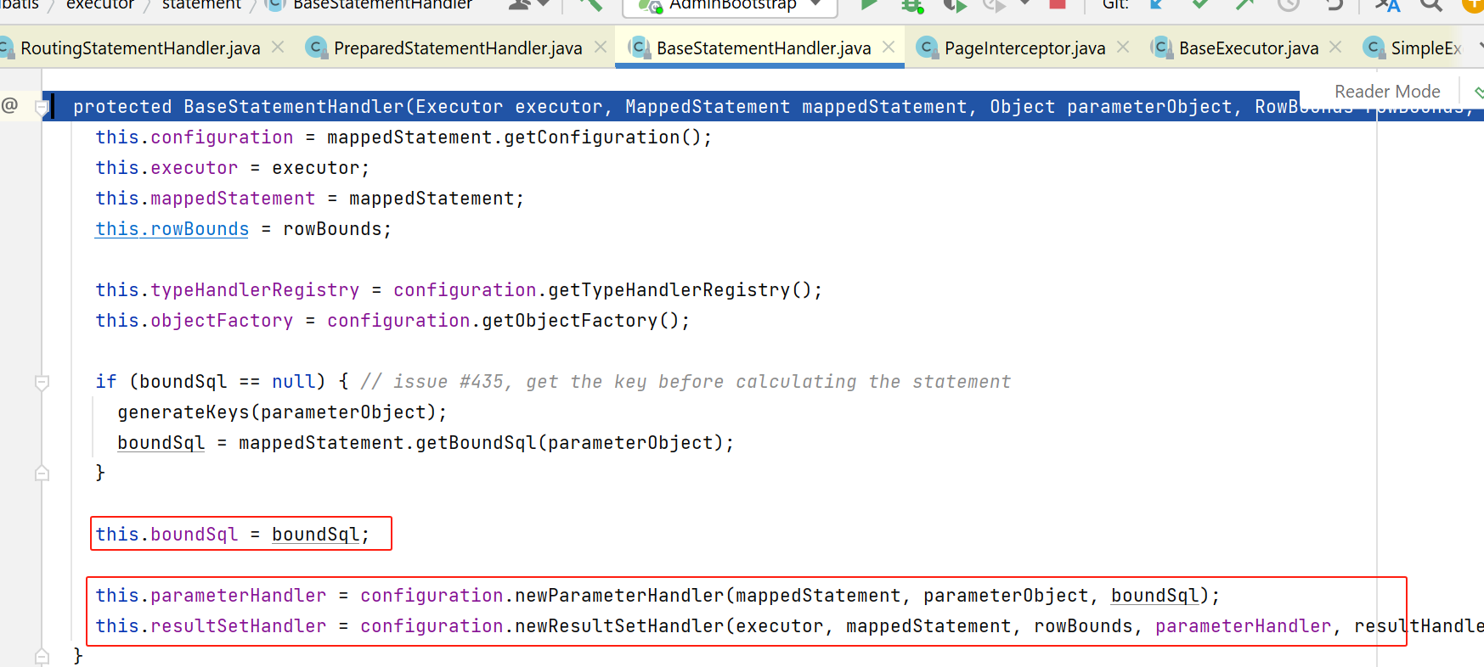
Task: Click 'mappedStatement.getBoundSql(parameterObject)' call
Action: coord(480,443)
